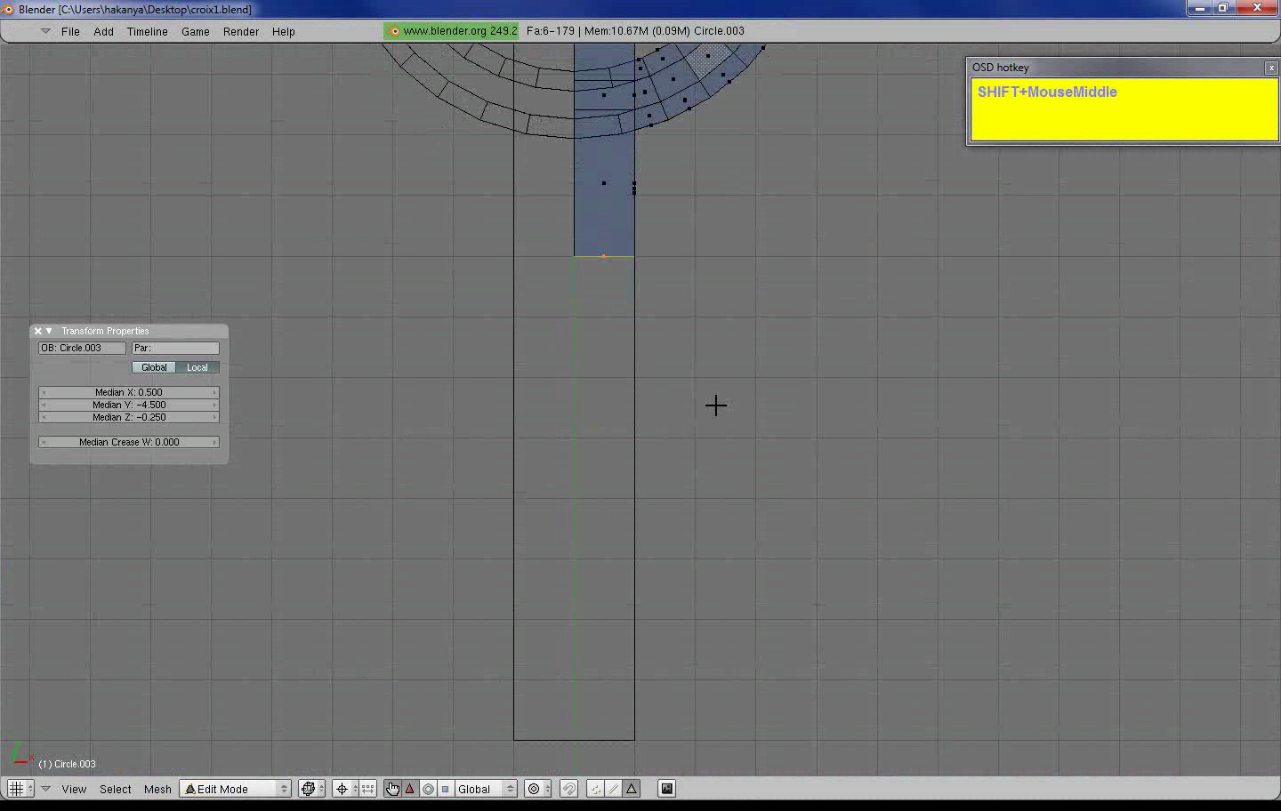Open the File menu
The width and height of the screenshot is (1281, 811).
(70, 31)
